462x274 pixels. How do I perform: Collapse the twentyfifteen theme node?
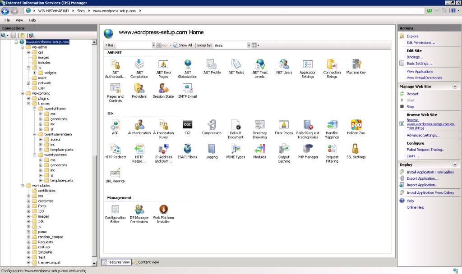pos(34,109)
